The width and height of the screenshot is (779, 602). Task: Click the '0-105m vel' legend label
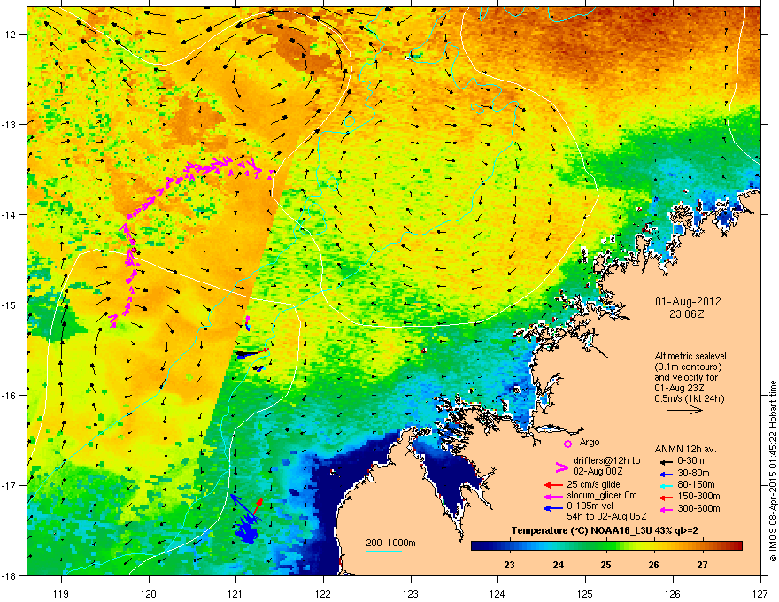[591, 506]
